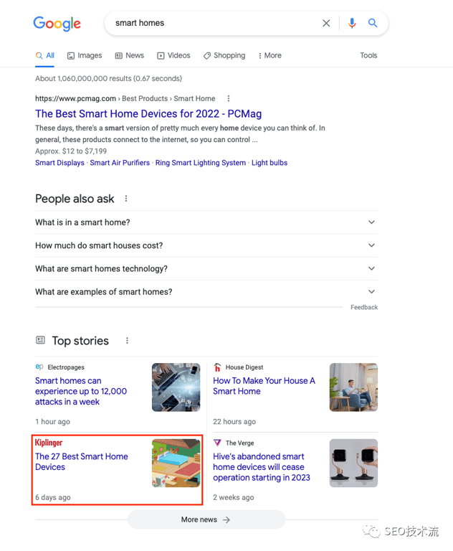Switch to the News tab
This screenshot has width=453, height=551.
click(x=129, y=55)
